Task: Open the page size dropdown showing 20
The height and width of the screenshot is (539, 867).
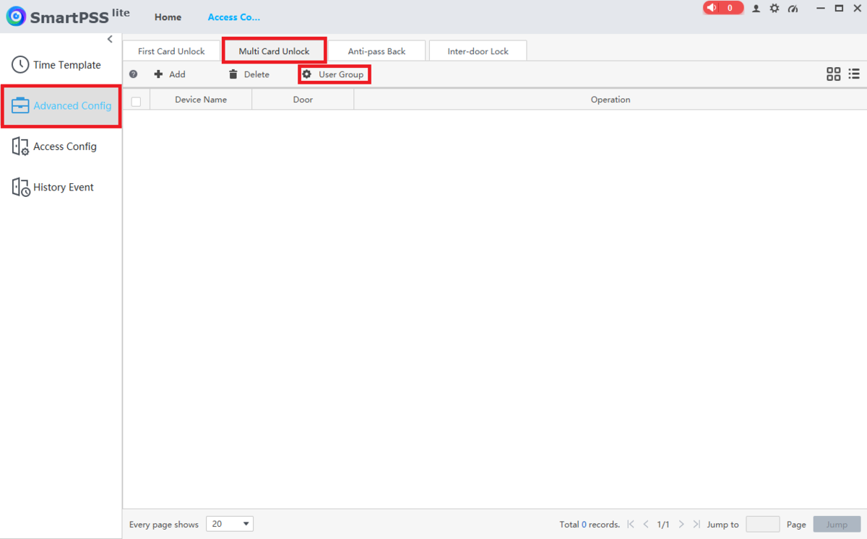Action: pos(230,524)
